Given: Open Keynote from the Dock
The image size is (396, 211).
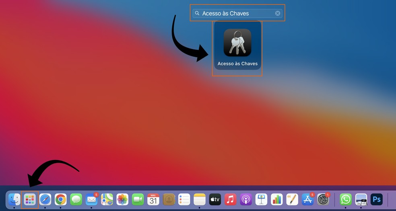Looking at the screenshot, I should (x=262, y=199).
